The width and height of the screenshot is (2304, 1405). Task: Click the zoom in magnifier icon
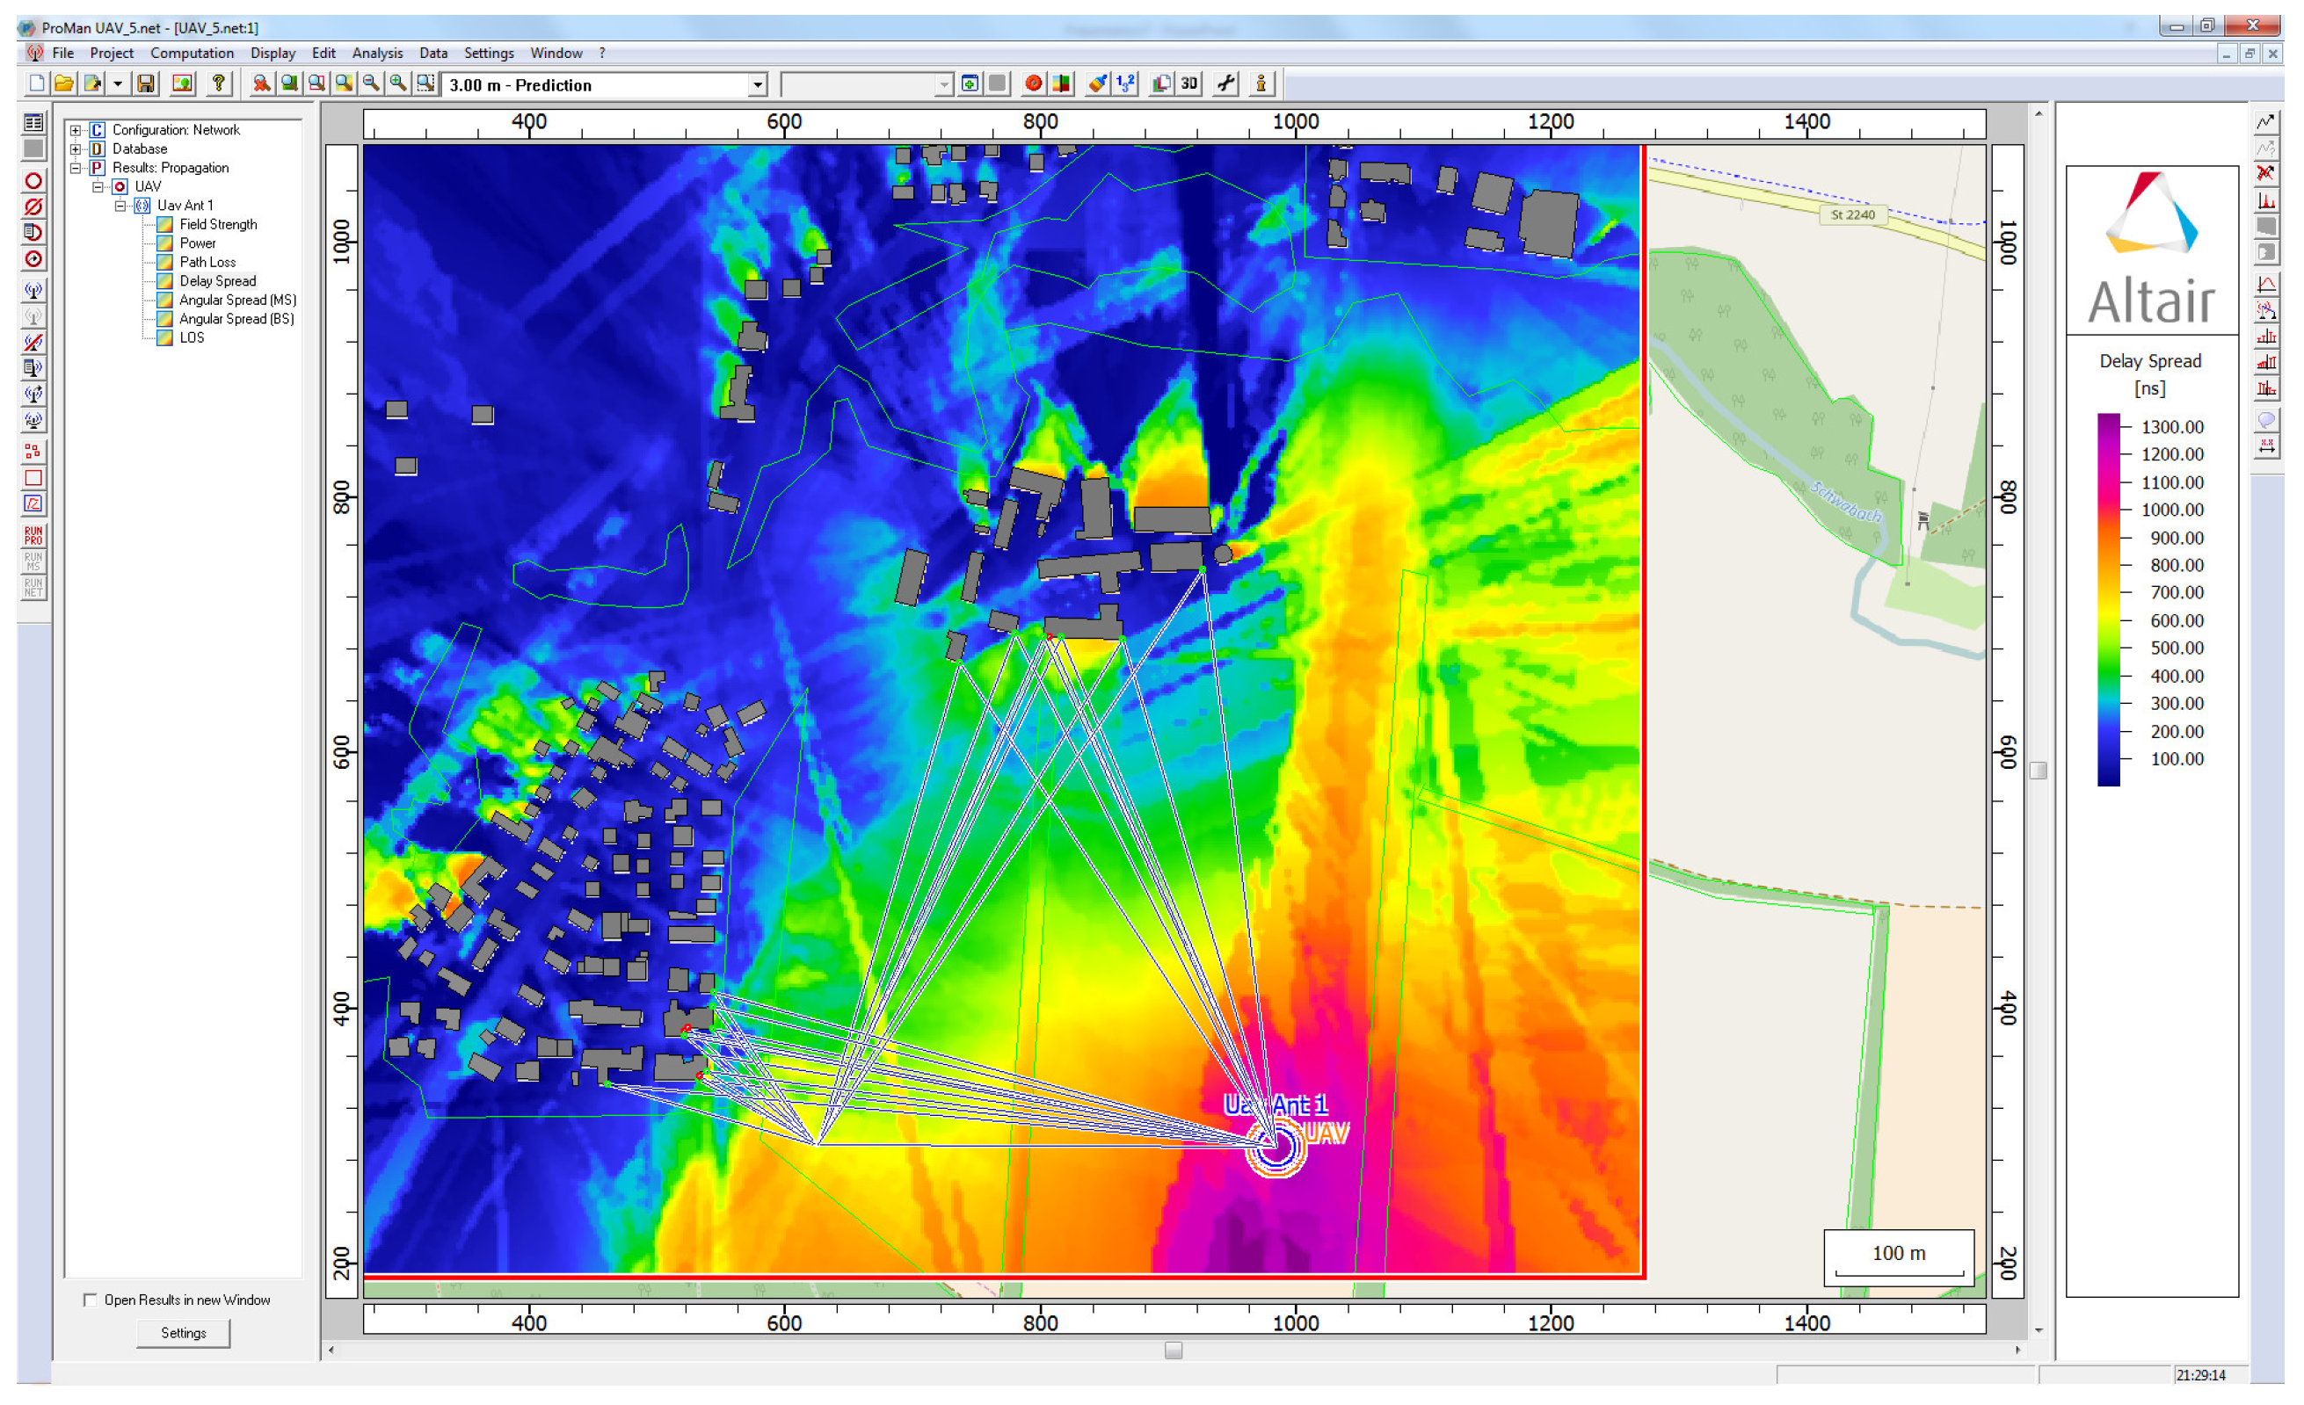pos(398,84)
